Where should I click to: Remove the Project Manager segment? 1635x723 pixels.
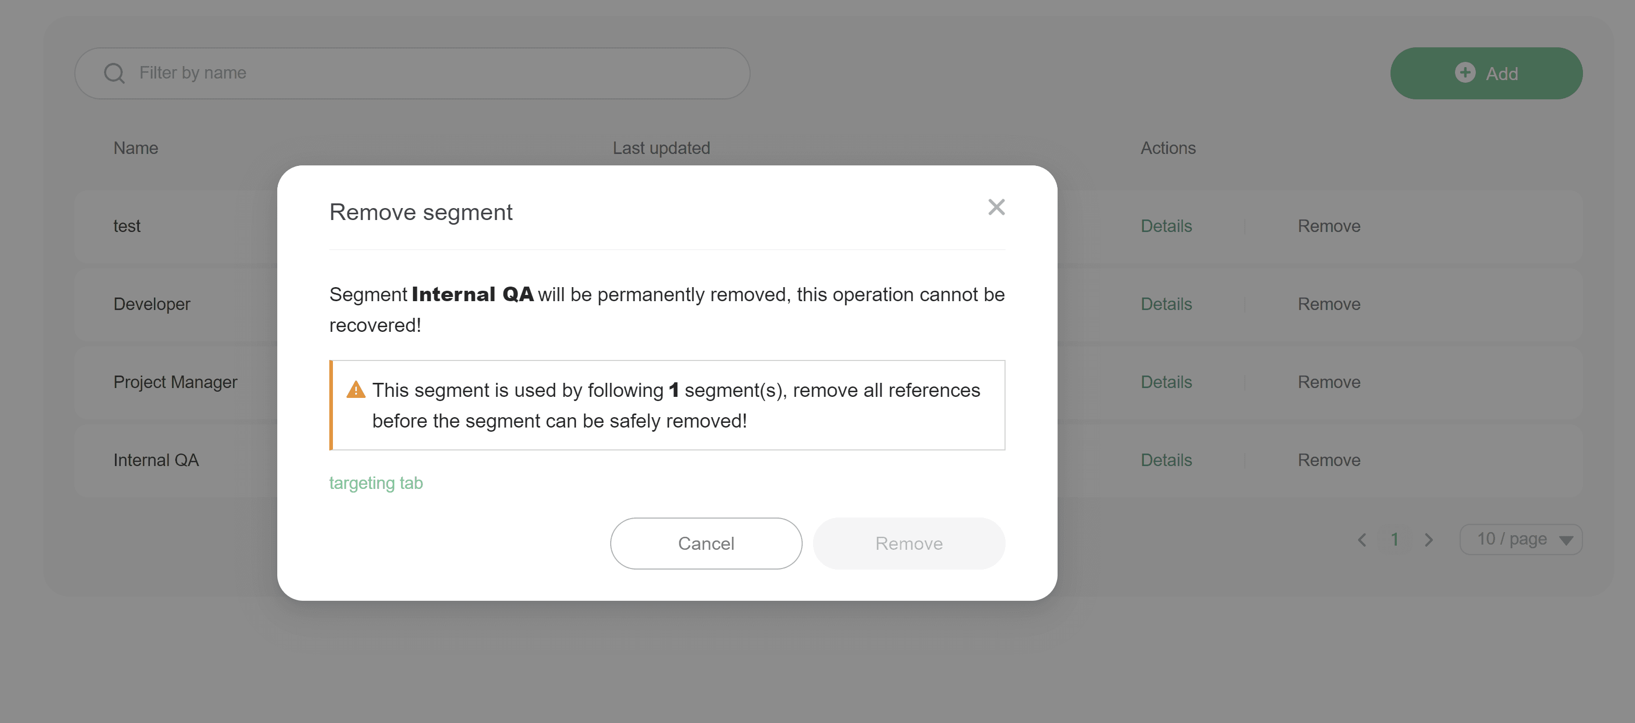[x=1329, y=382]
